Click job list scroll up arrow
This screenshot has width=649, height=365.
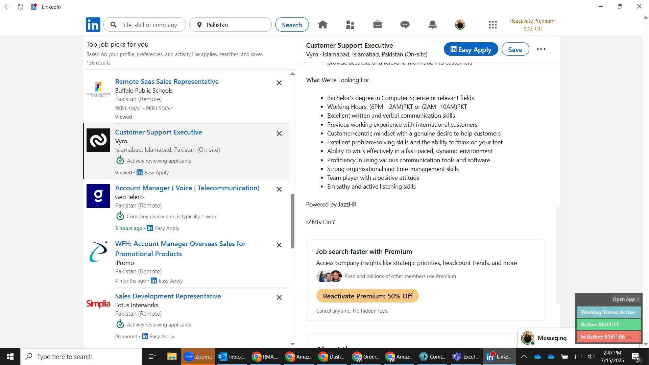tap(293, 73)
